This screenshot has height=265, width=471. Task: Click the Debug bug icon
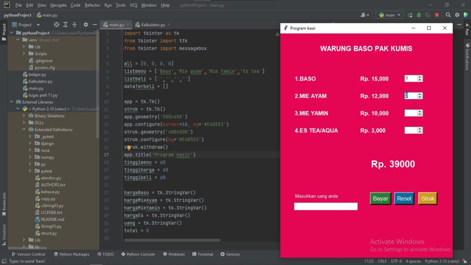click(x=419, y=15)
